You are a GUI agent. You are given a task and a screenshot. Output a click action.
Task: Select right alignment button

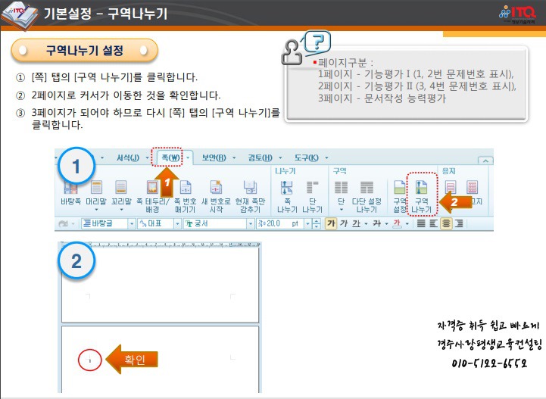(459, 223)
